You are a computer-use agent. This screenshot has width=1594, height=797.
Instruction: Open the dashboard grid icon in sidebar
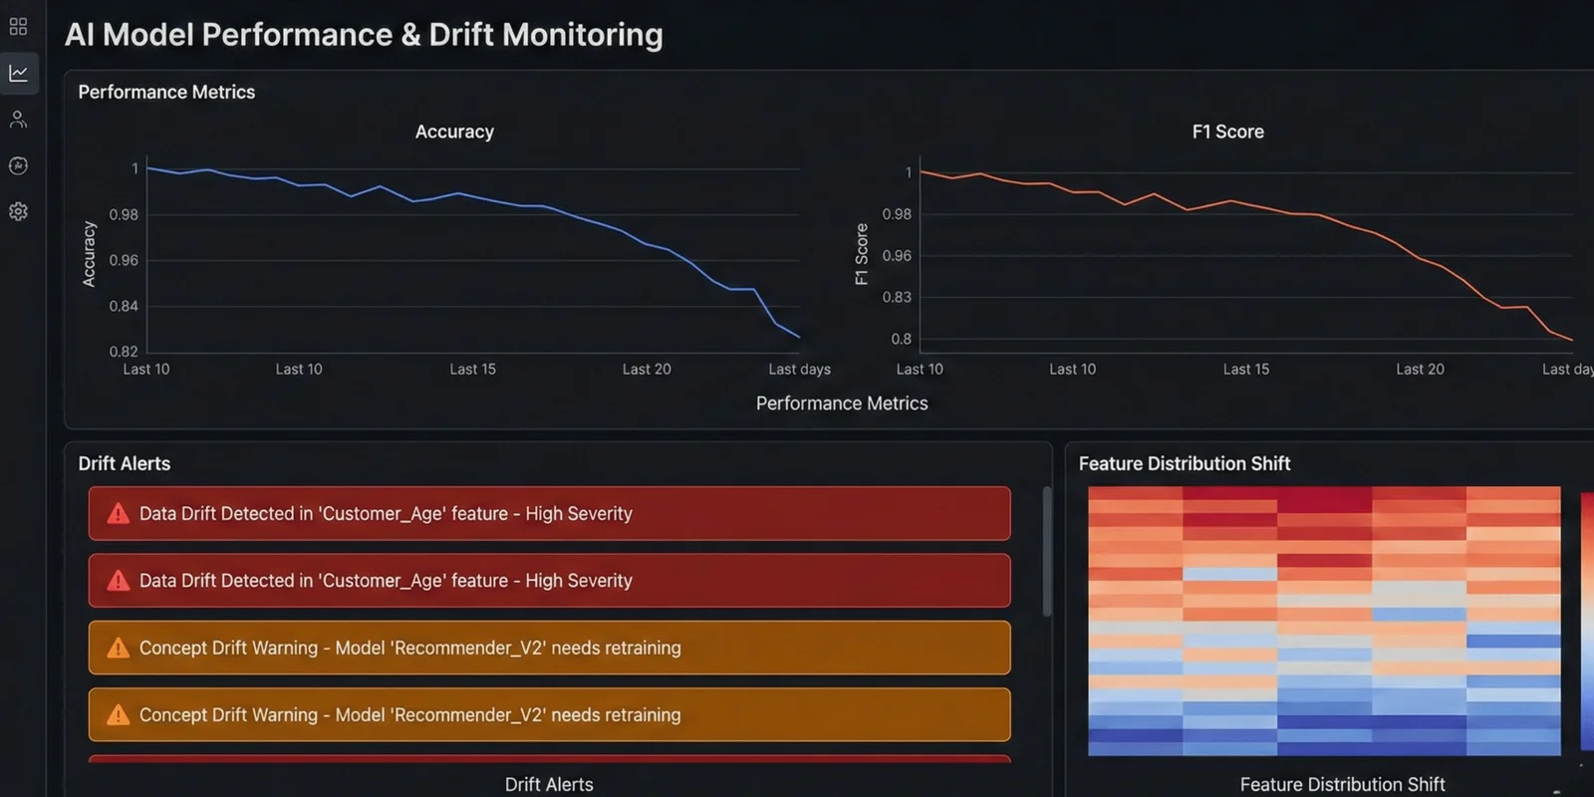pyautogui.click(x=18, y=27)
